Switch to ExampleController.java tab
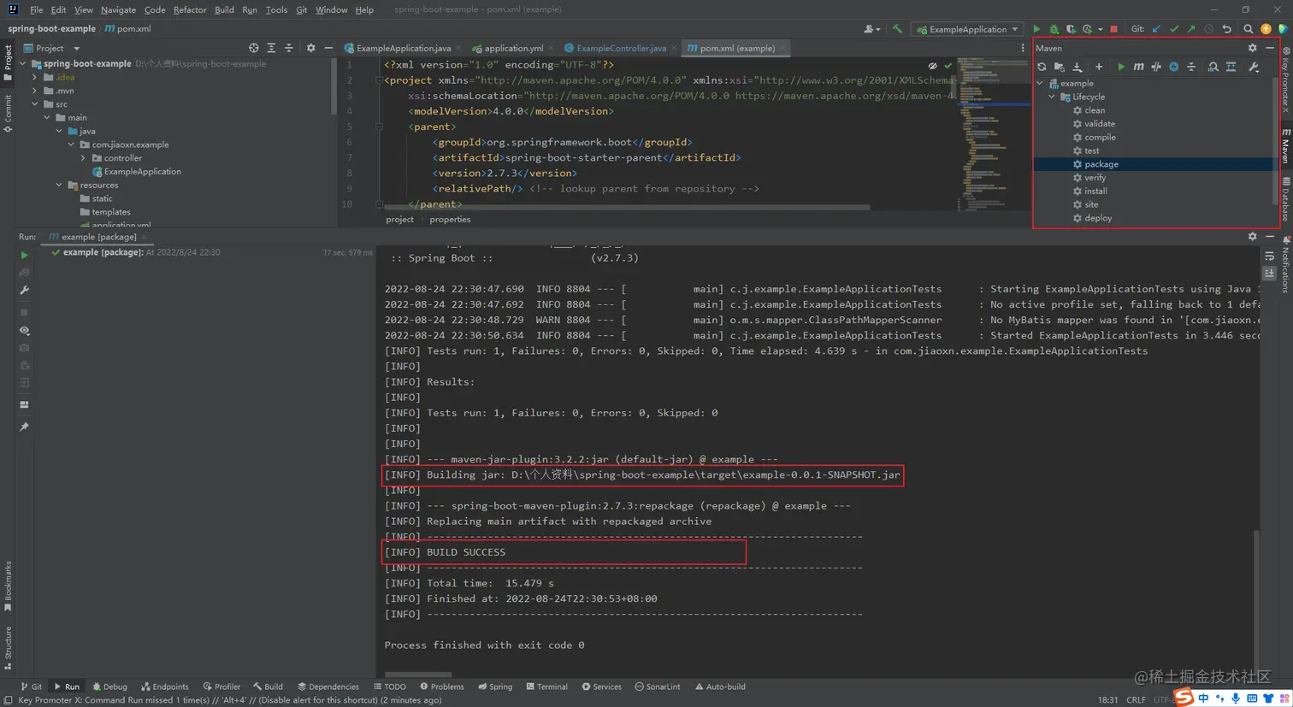 (620, 48)
